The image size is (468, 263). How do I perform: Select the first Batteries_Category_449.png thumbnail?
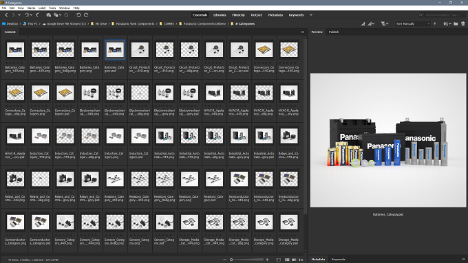pyautogui.click(x=15, y=49)
